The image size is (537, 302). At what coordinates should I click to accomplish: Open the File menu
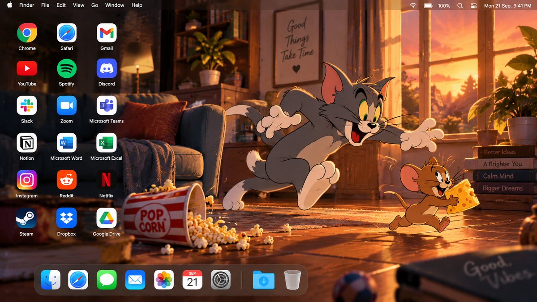point(45,5)
